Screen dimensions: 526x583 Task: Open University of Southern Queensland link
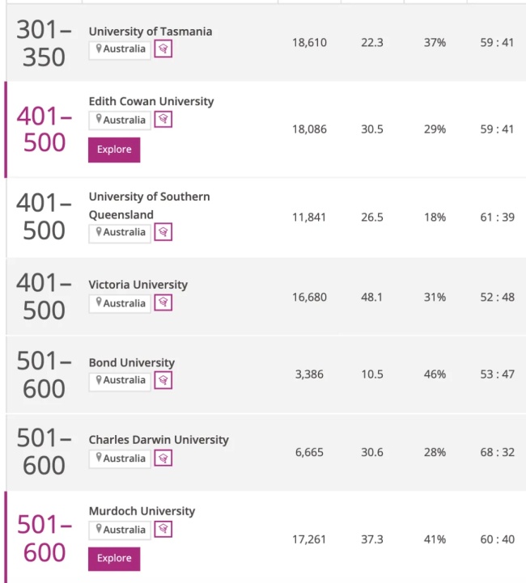[x=149, y=205]
